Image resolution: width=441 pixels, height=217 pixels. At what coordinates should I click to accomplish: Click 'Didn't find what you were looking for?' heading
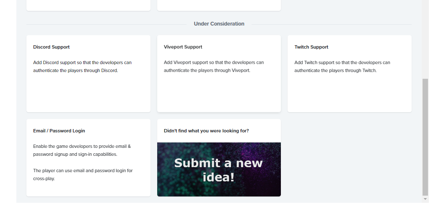point(206,131)
